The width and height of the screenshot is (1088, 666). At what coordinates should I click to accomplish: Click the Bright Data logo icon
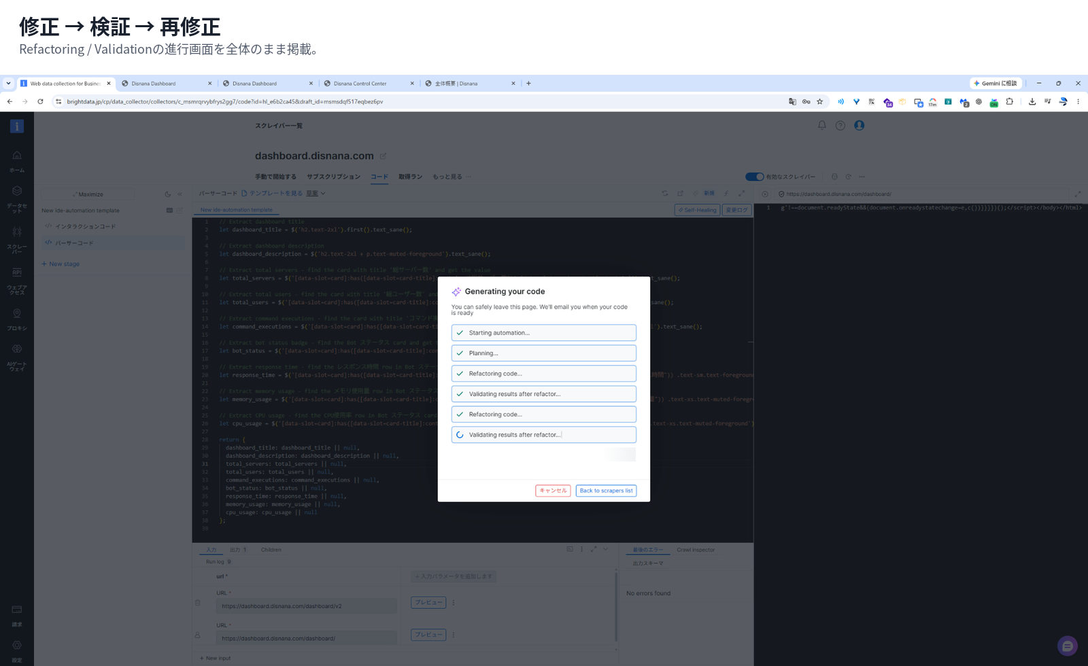pyautogui.click(x=17, y=126)
